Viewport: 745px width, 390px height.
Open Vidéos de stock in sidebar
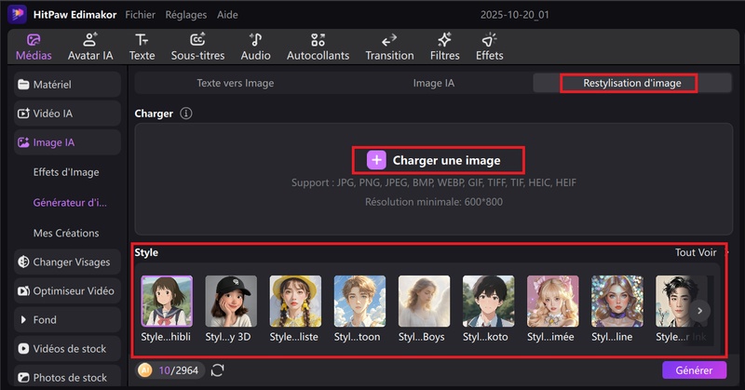tap(67, 349)
